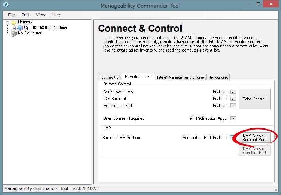
Task: Open the View menu
Action: [40, 15]
